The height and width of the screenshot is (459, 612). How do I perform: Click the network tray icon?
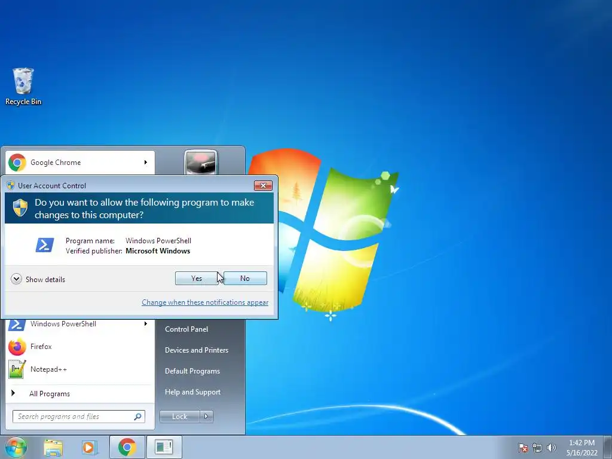pos(537,448)
